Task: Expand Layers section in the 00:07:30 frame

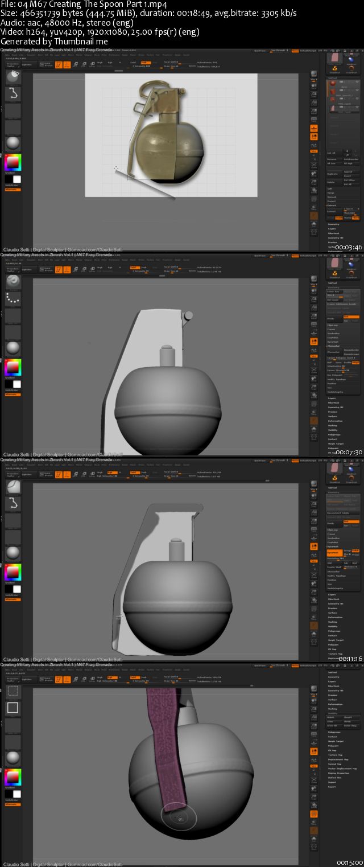Action: (332, 398)
